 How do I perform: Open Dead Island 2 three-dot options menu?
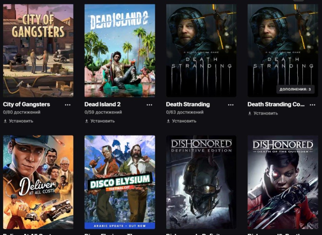(x=149, y=105)
